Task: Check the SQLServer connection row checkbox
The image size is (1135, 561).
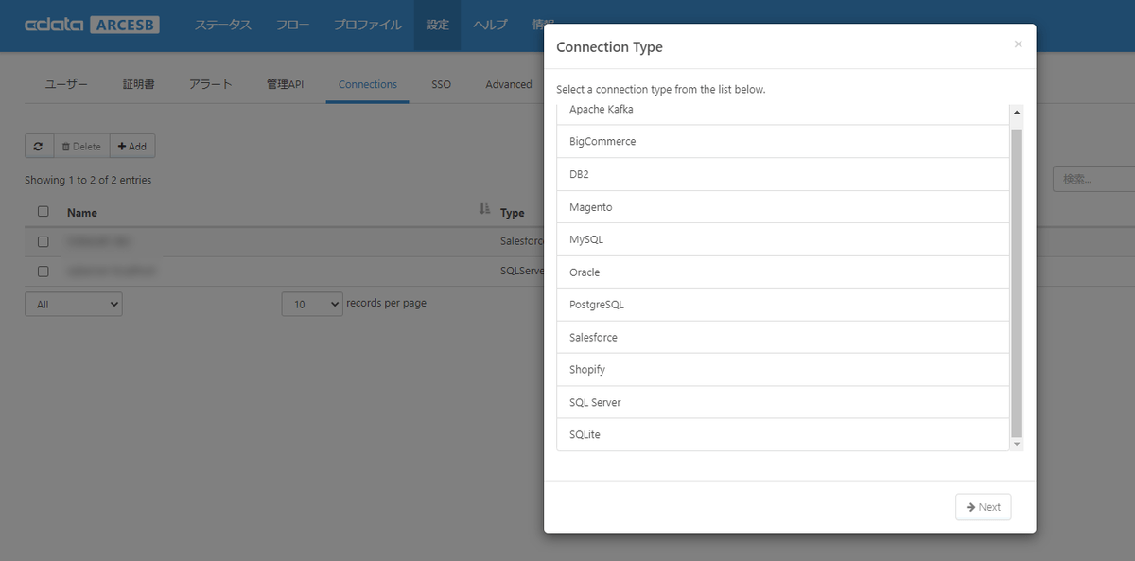Action: point(43,272)
